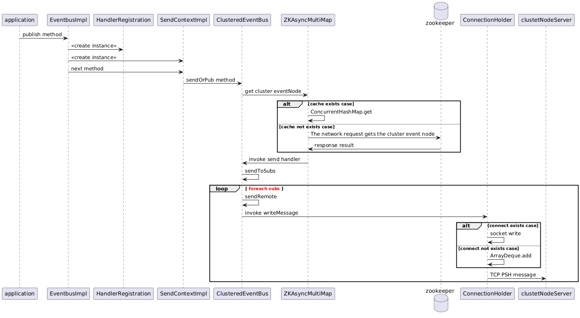Viewport: 580px width, 318px height.
Task: Select the bottom SendContextImpl participant box
Action: (x=183, y=294)
